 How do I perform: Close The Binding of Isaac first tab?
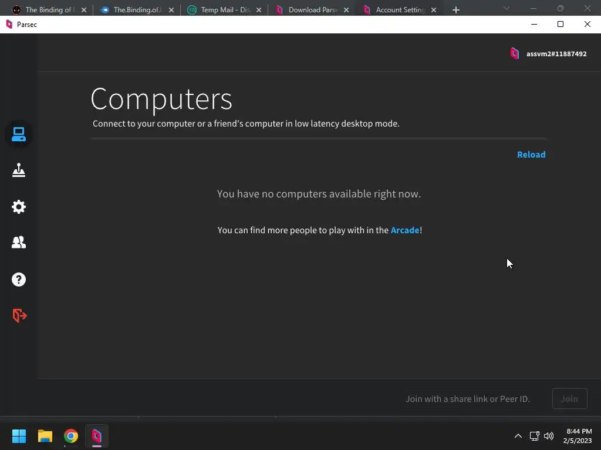tap(84, 11)
